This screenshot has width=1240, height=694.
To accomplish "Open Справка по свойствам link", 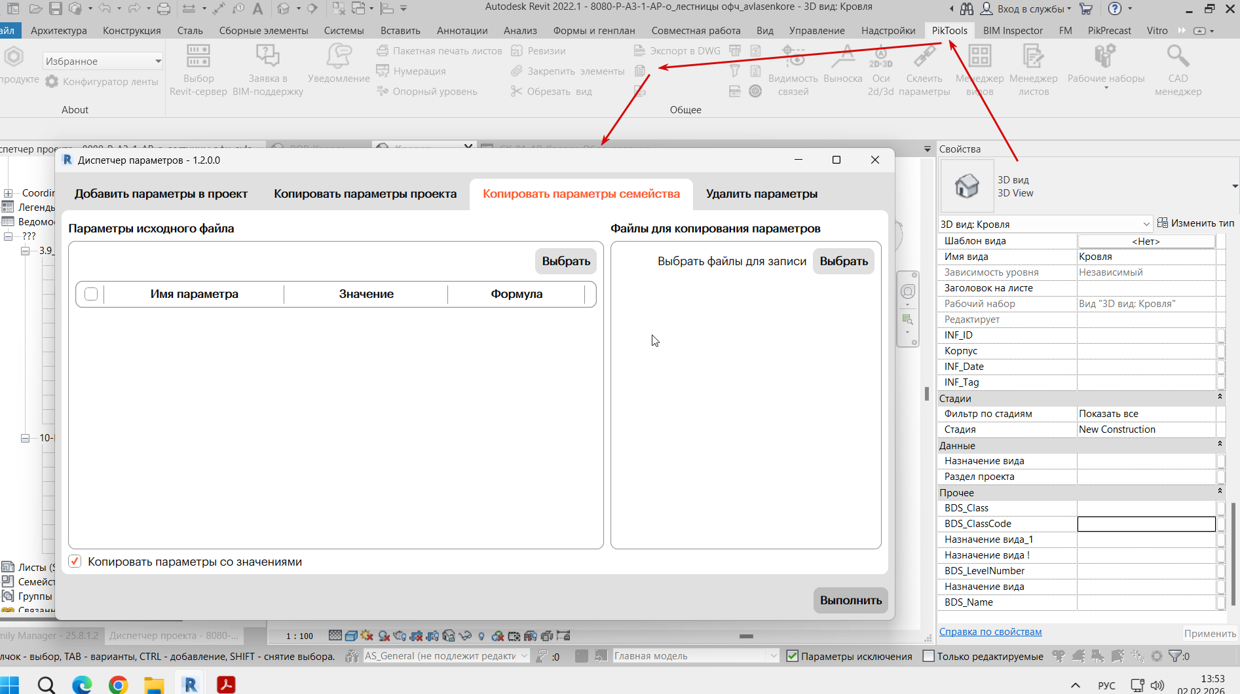I will [x=990, y=632].
